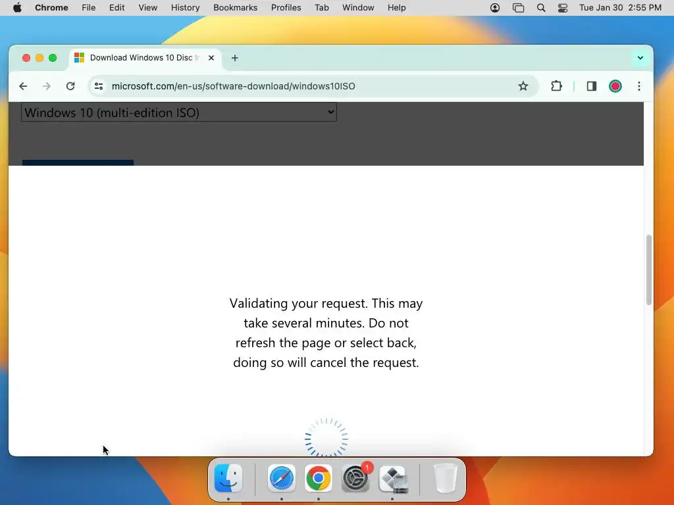Open Control Center in menu bar

563,8
